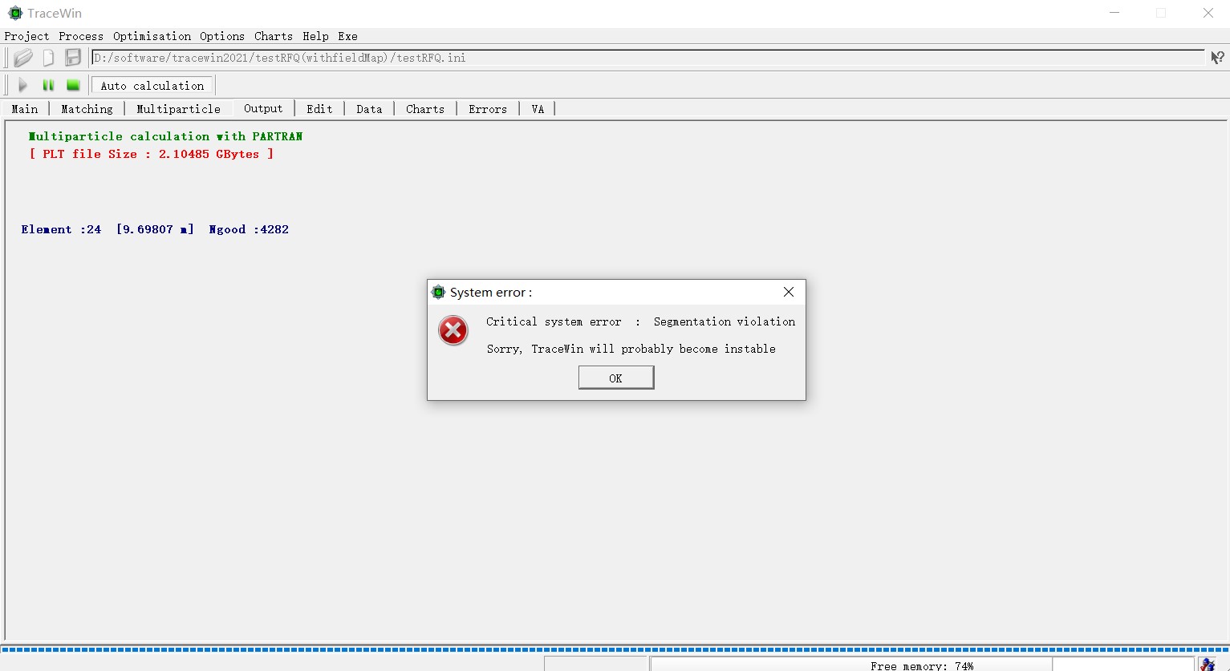Save project with the floppy disk icon

tap(73, 58)
